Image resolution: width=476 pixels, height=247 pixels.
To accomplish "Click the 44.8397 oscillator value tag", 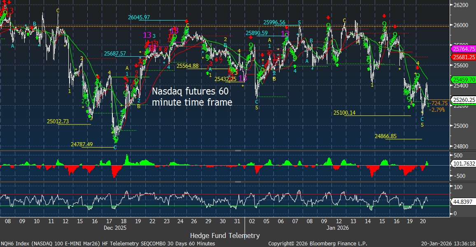I will point(463,202).
